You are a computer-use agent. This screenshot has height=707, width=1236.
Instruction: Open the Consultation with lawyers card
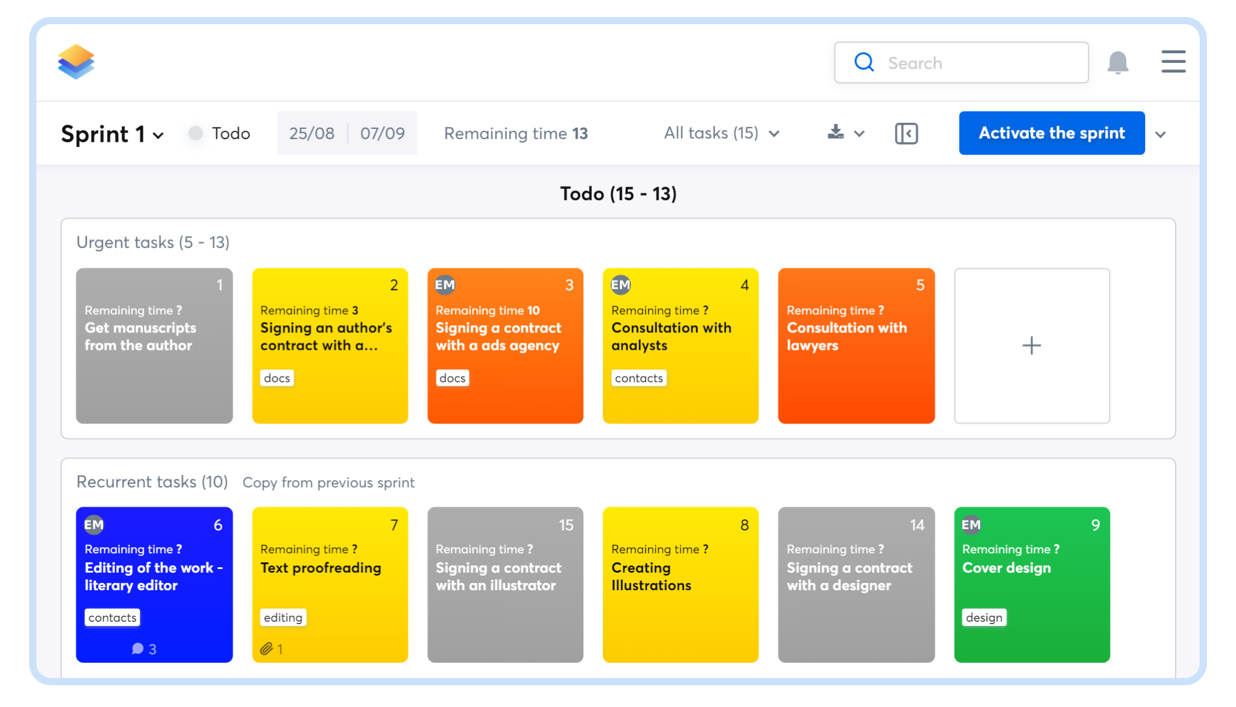(x=856, y=346)
